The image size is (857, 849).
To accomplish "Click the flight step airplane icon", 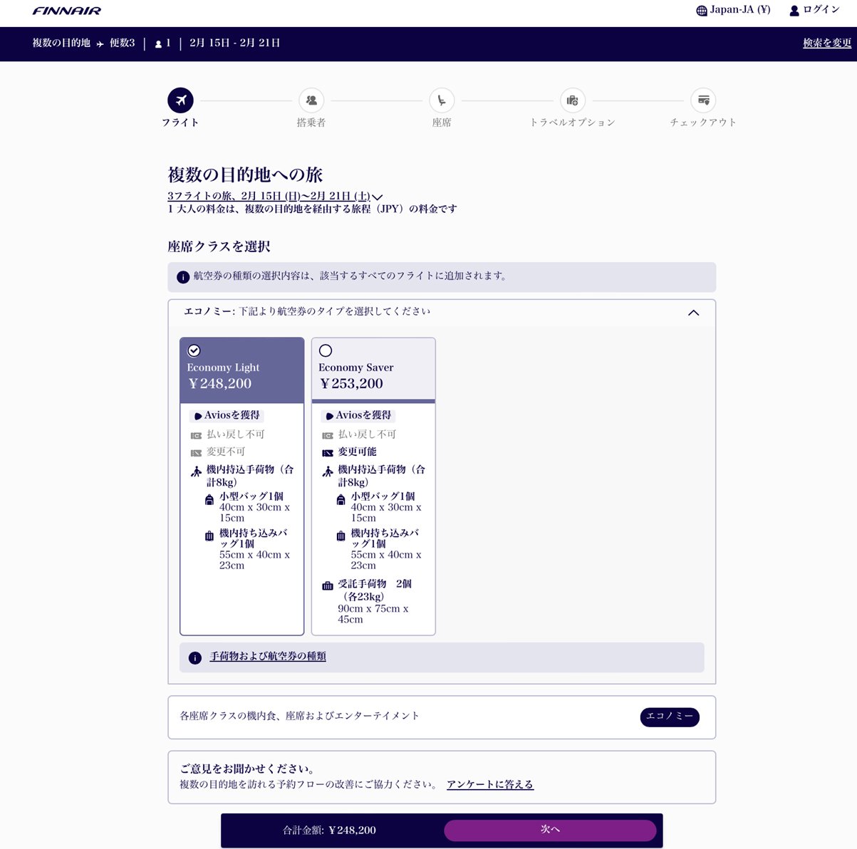I will (180, 100).
